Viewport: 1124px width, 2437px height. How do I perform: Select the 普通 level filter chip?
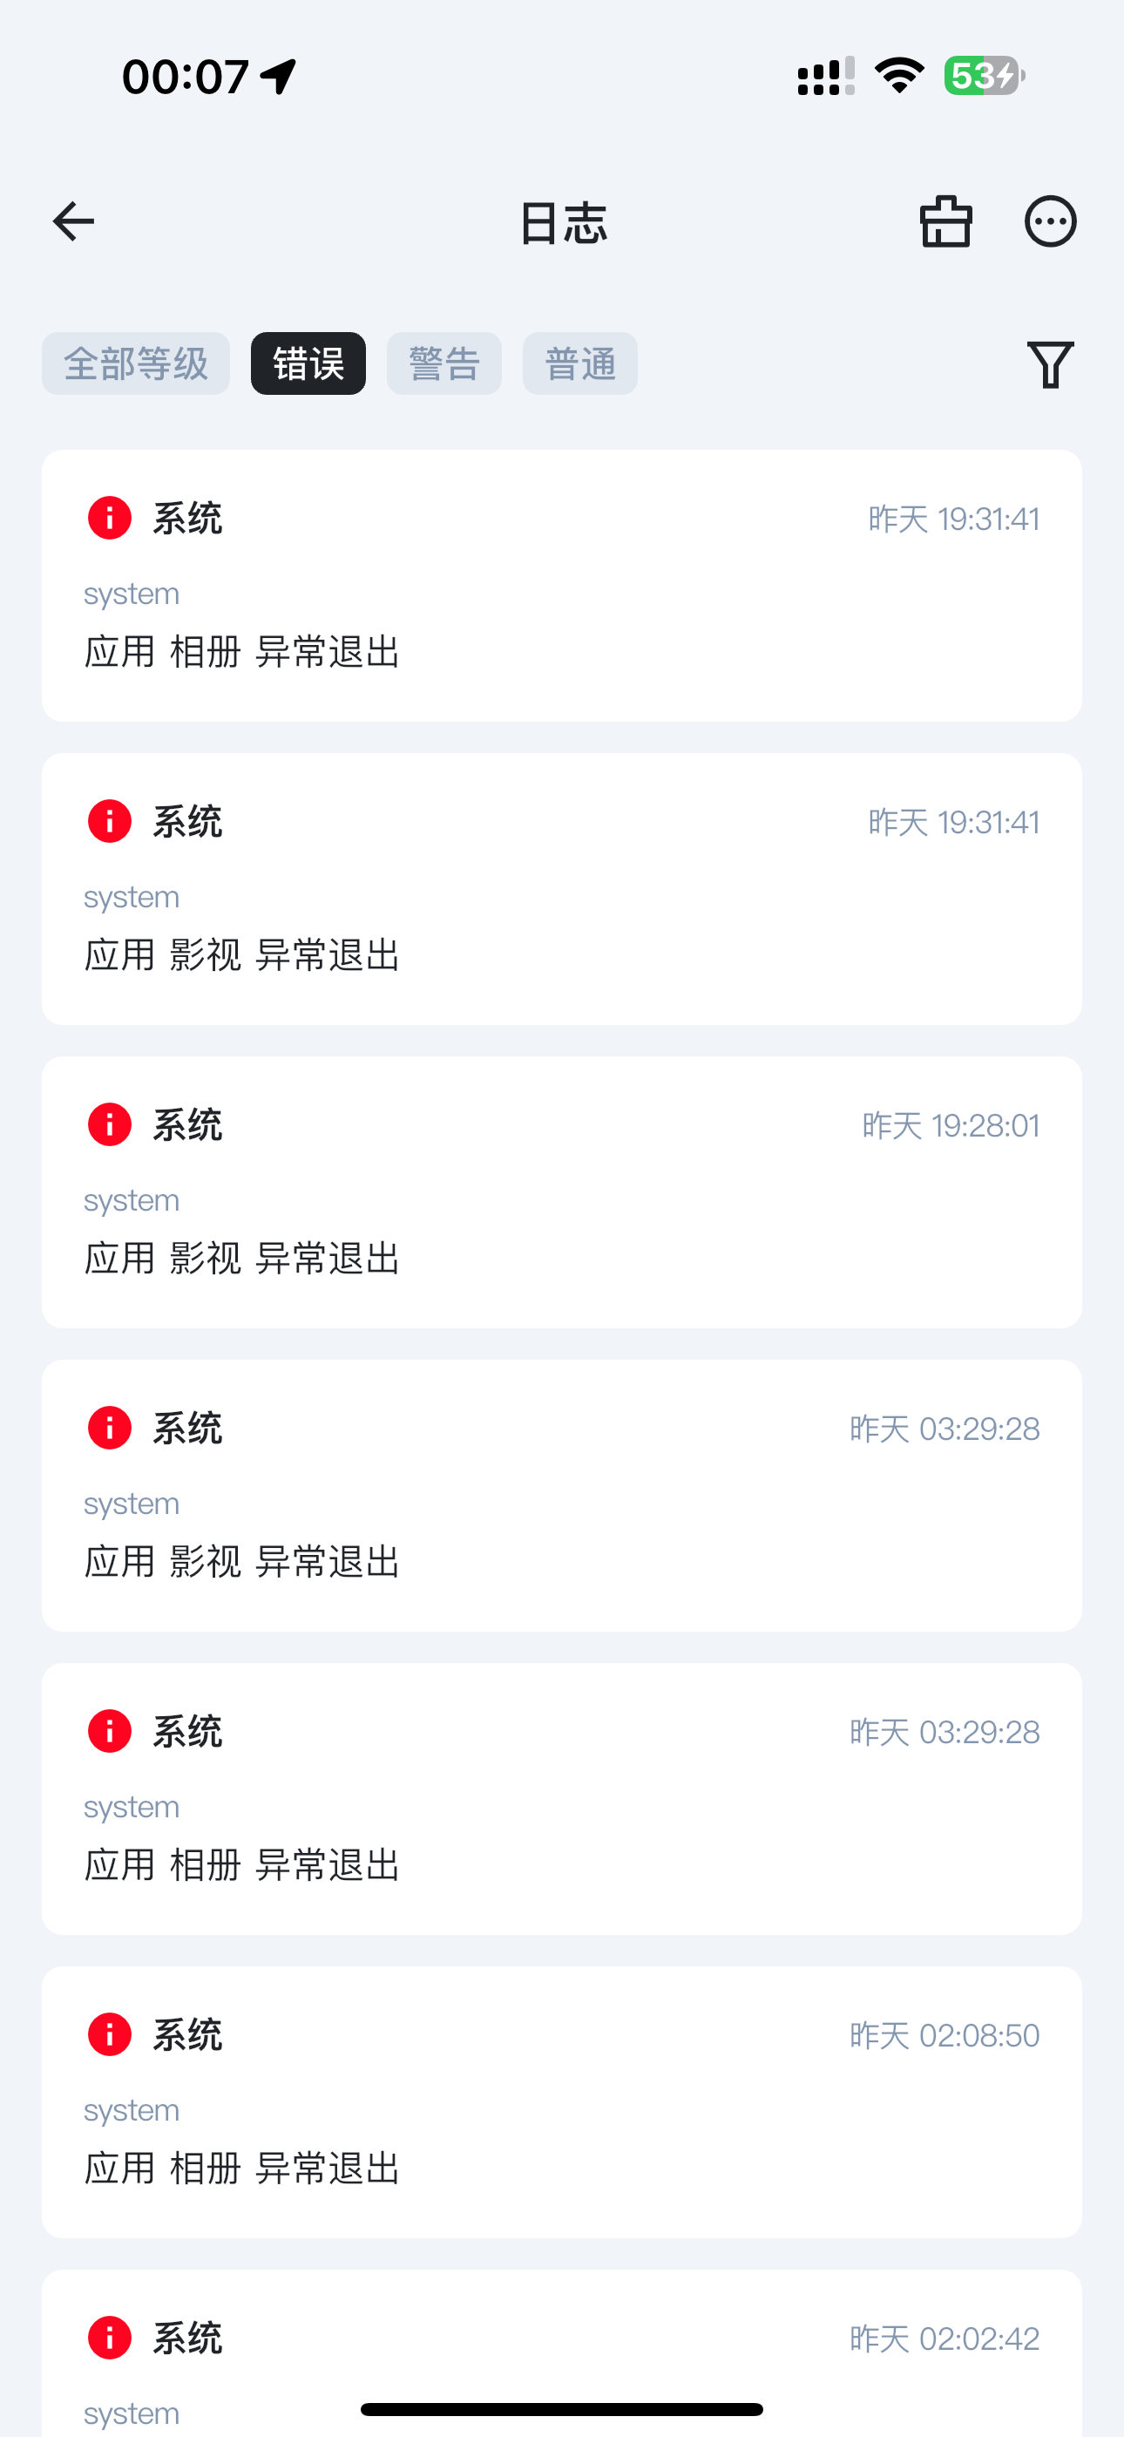tap(580, 363)
